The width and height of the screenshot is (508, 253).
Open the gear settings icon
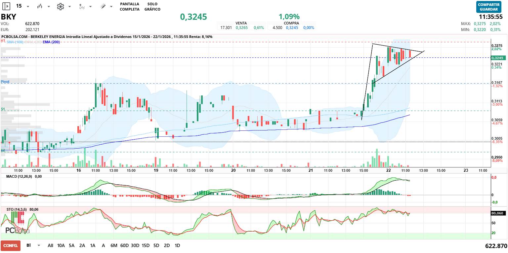coord(60,6)
